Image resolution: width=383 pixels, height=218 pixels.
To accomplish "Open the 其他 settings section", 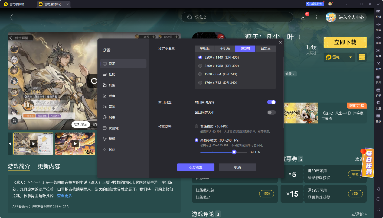I will point(123,149).
